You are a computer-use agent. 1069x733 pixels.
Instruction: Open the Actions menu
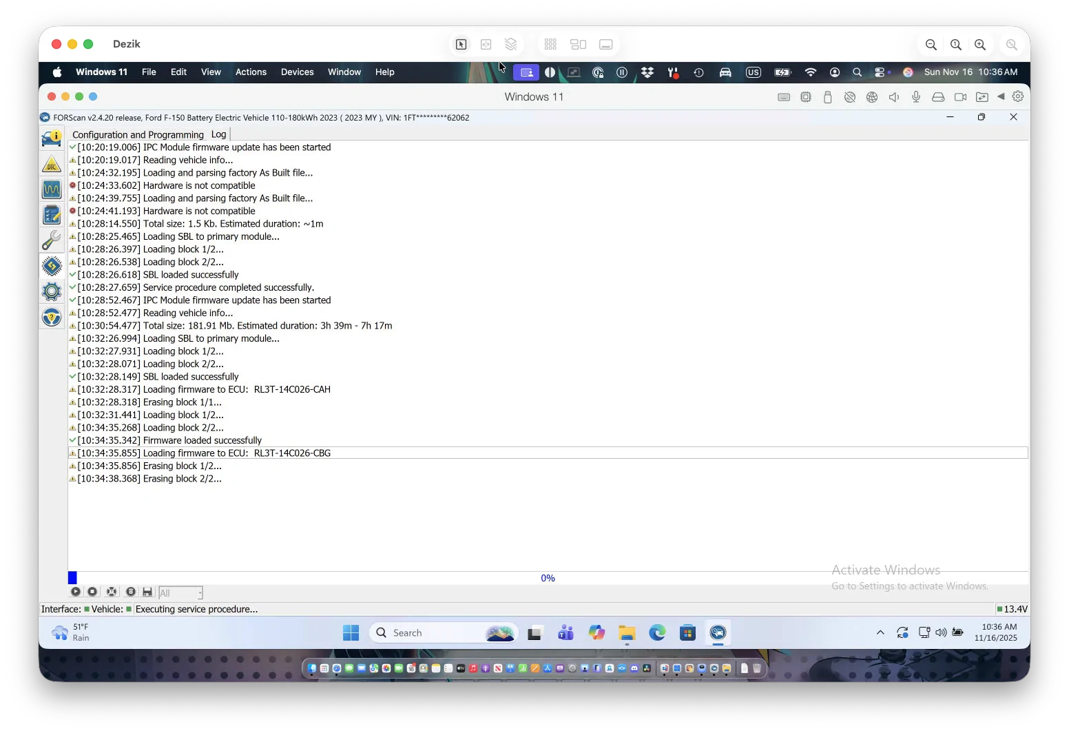click(251, 72)
